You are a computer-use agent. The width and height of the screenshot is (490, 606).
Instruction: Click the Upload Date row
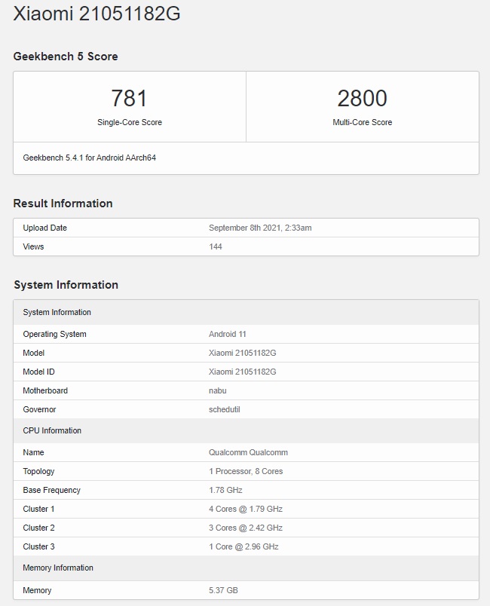tap(247, 228)
